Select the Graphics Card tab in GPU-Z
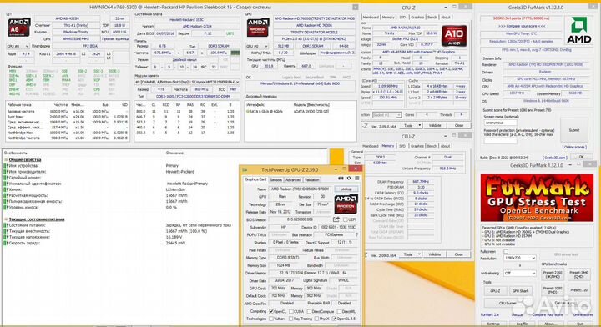The width and height of the screenshot is (601, 327). 255,179
